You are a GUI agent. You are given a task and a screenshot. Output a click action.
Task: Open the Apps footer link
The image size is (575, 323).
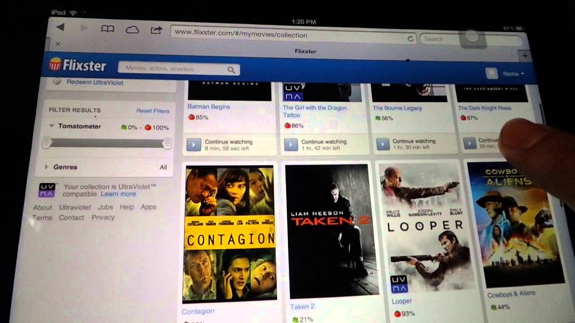point(148,207)
